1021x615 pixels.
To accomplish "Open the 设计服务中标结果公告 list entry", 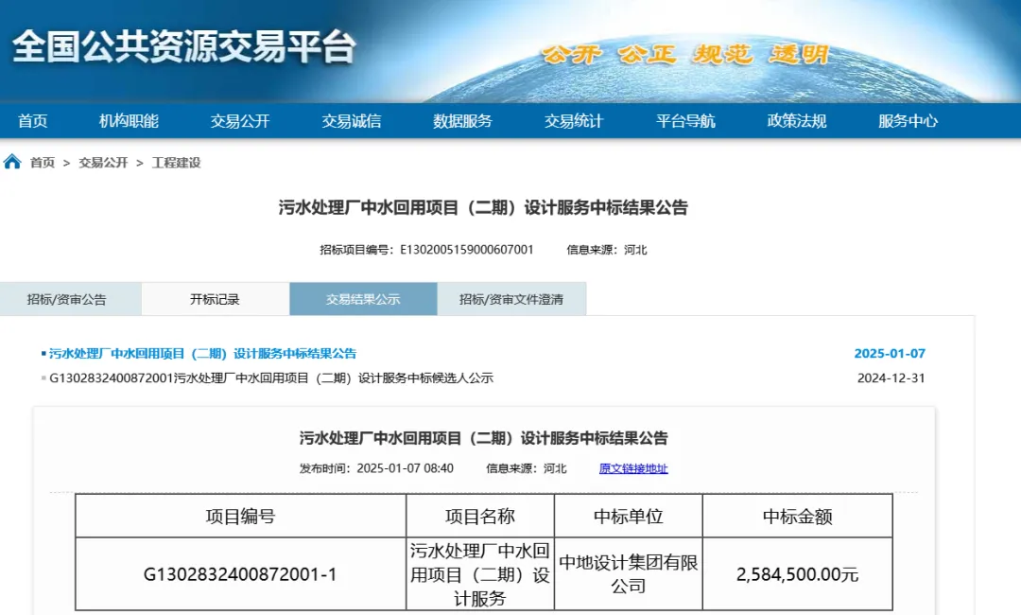I will tap(202, 354).
